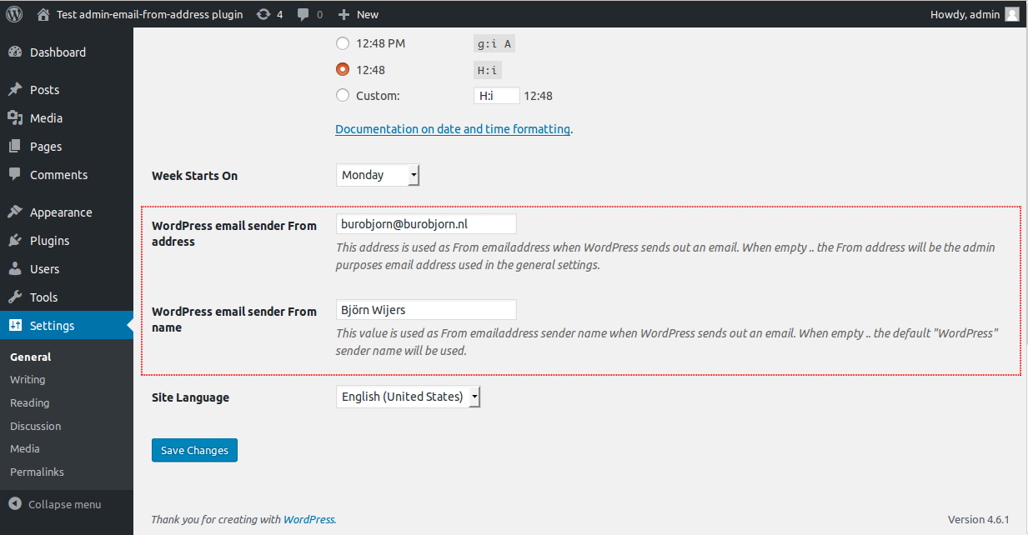Open the Dashboard menu label

pos(58,52)
